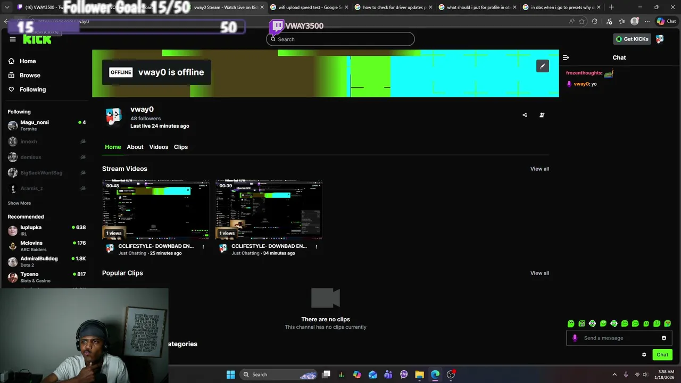Switch to the how to check driver updates tab
The height and width of the screenshot is (383, 681).
(392, 7)
